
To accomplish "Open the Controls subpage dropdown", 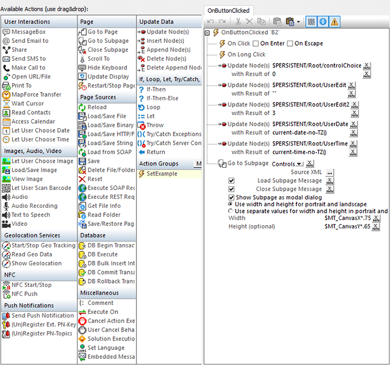I will 300,164.
